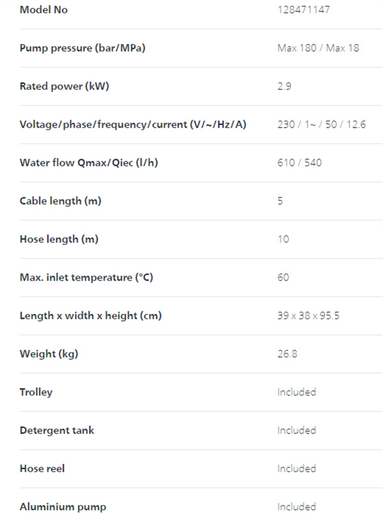Click the Water flow Qmax/Qiec label

click(x=89, y=163)
